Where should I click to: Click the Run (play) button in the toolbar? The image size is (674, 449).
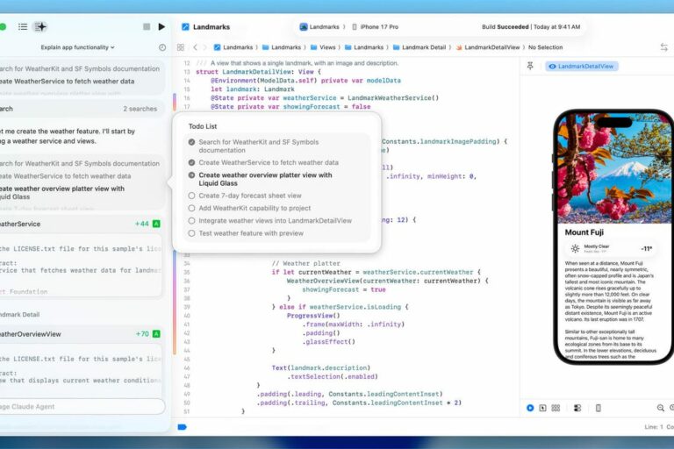pyautogui.click(x=161, y=27)
